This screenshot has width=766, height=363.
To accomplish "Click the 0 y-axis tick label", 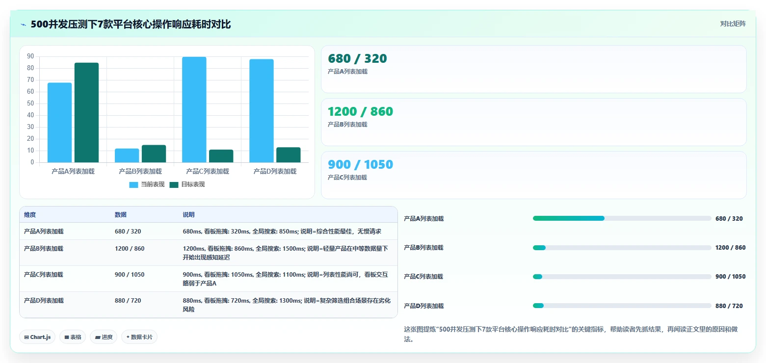I will 32,162.
